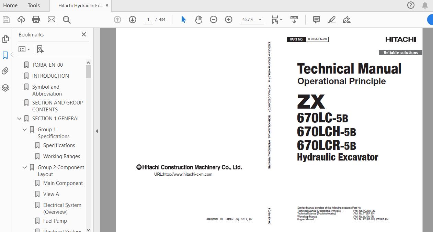Click the page number field
Image resolution: width=433 pixels, height=232 pixels.
click(x=148, y=20)
